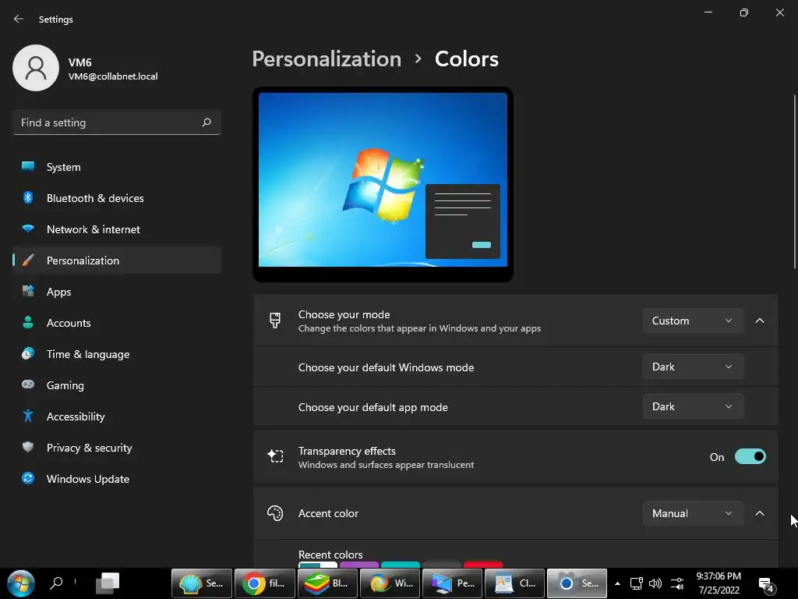Click the Gaming controller icon
Image resolution: width=798 pixels, height=599 pixels.
pyautogui.click(x=28, y=385)
